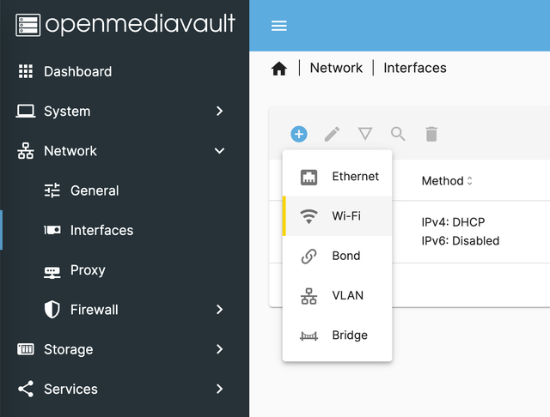Screen dimensions: 550x417
Task: Click the Method column sort arrows
Action: [x=470, y=181]
